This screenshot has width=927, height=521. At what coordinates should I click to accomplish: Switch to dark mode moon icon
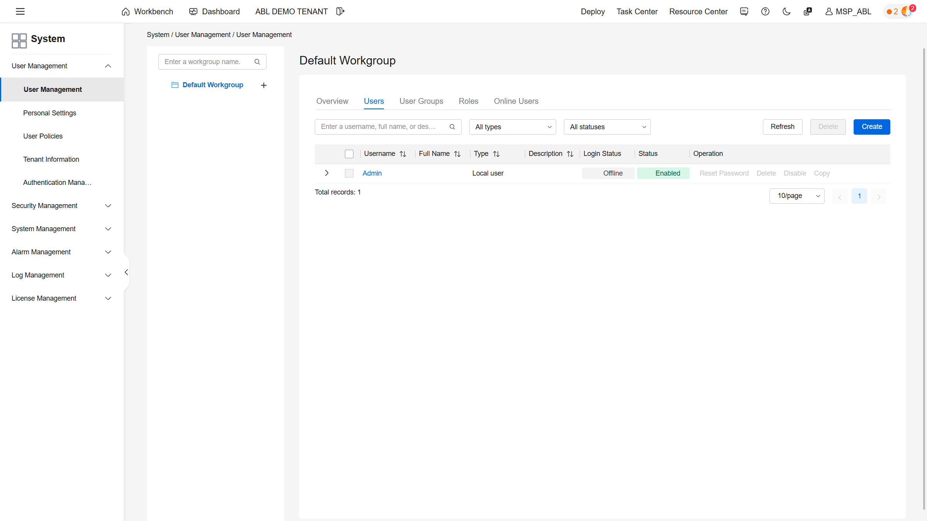pyautogui.click(x=786, y=12)
